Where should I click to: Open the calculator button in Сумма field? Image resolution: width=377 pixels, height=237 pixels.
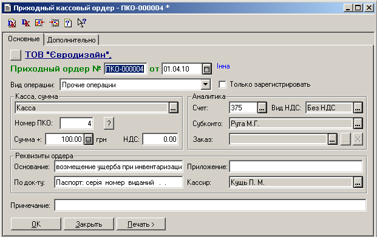(x=88, y=139)
